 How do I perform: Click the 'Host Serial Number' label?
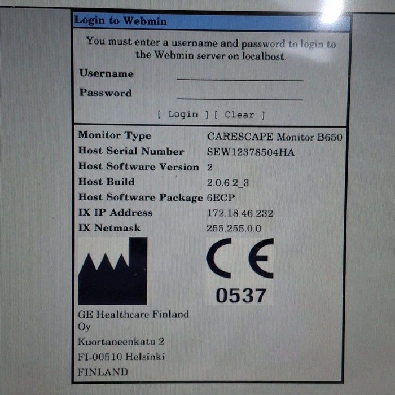click(x=131, y=151)
